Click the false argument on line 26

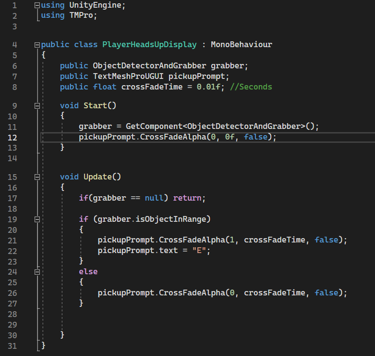(327, 292)
